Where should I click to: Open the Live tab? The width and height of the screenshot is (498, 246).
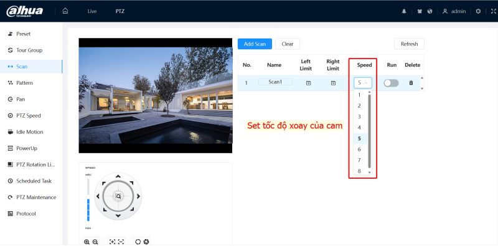pos(92,11)
